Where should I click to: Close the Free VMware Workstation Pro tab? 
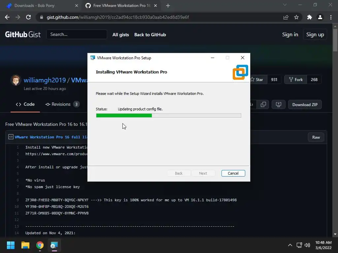[155, 6]
